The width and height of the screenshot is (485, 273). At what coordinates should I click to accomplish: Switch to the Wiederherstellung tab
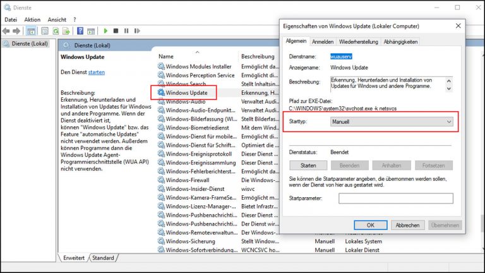[x=359, y=42]
